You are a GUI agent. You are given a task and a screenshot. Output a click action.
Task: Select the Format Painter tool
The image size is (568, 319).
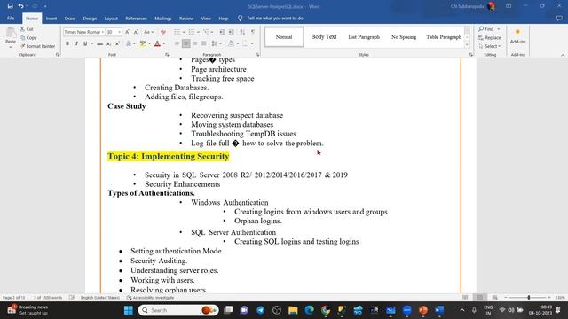click(x=37, y=46)
